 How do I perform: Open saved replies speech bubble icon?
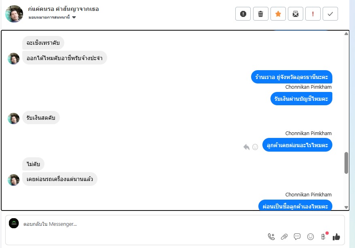297,237
